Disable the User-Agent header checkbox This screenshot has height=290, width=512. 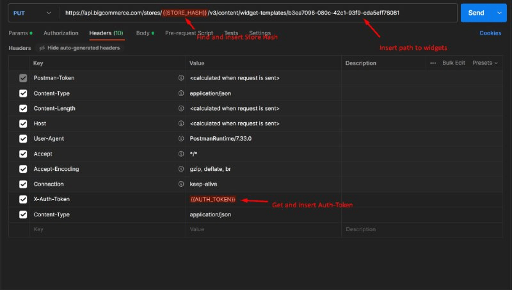[x=23, y=139]
